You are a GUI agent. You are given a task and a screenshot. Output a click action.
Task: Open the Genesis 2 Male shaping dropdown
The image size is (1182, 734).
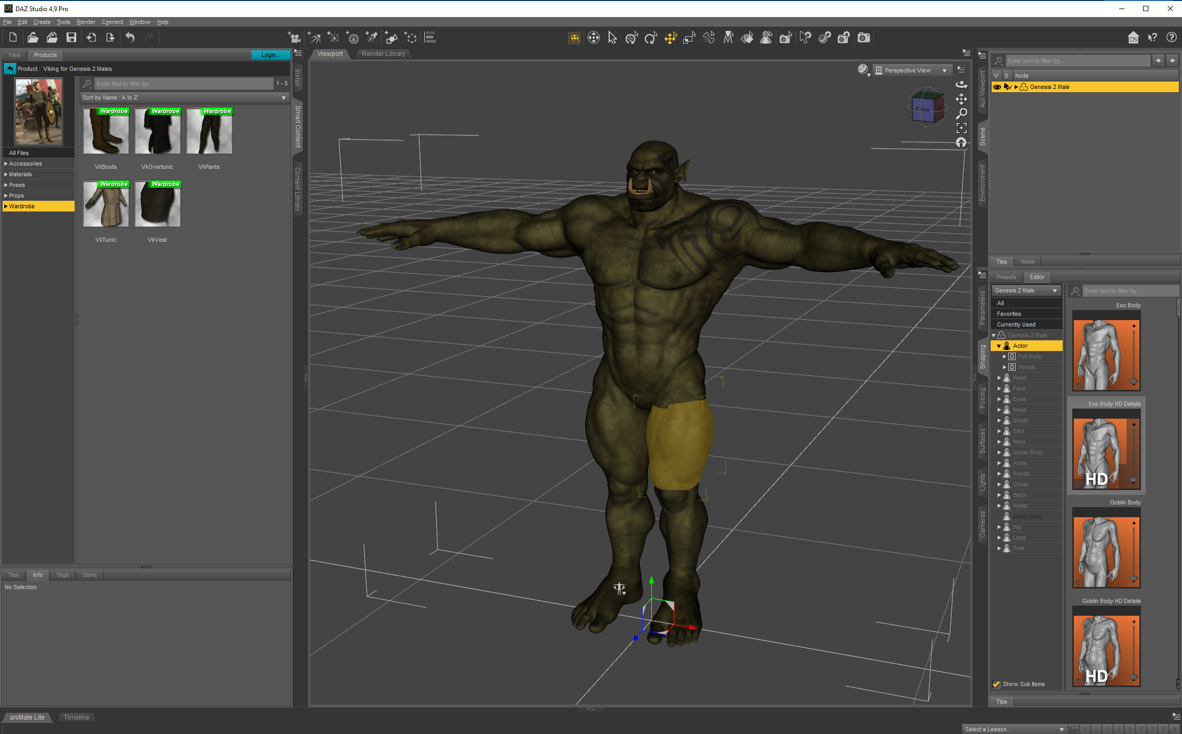(1026, 290)
